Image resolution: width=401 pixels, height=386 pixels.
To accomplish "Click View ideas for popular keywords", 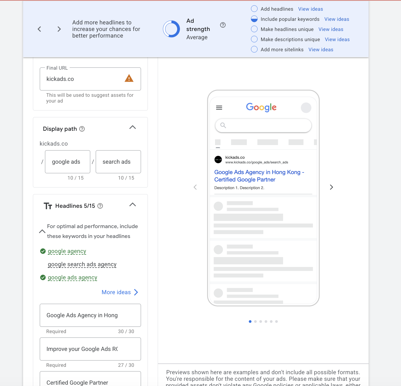I will 337,19.
